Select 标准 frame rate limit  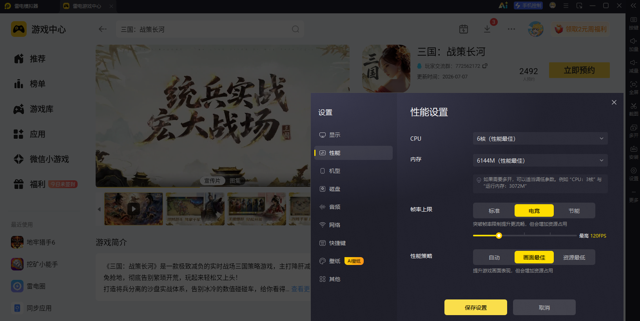494,211
